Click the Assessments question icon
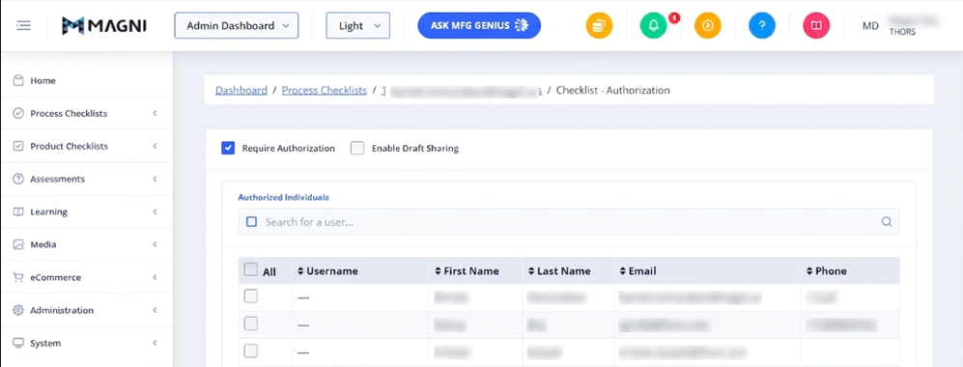Image resolution: width=963 pixels, height=367 pixels. (18, 179)
